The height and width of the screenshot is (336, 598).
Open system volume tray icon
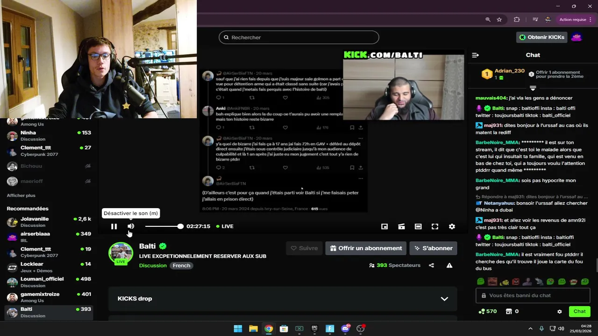coord(561,329)
